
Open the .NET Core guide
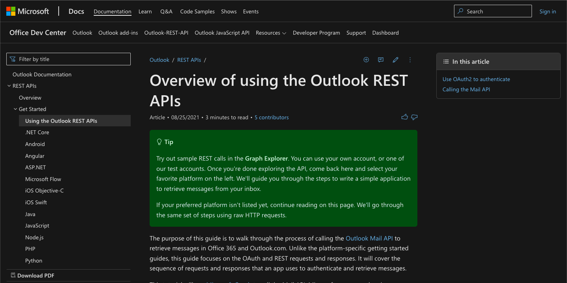pos(37,132)
